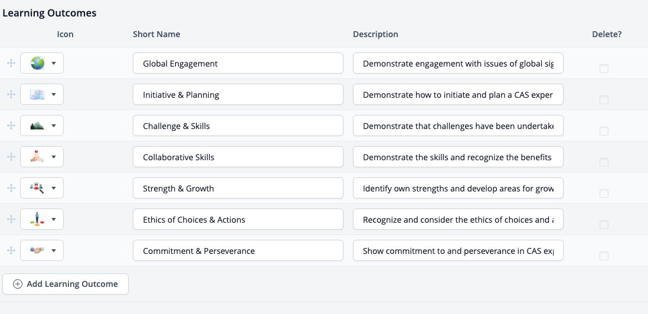Mark Commitment & Perseverance for deletion
This screenshot has width=648, height=314.
[x=604, y=256]
